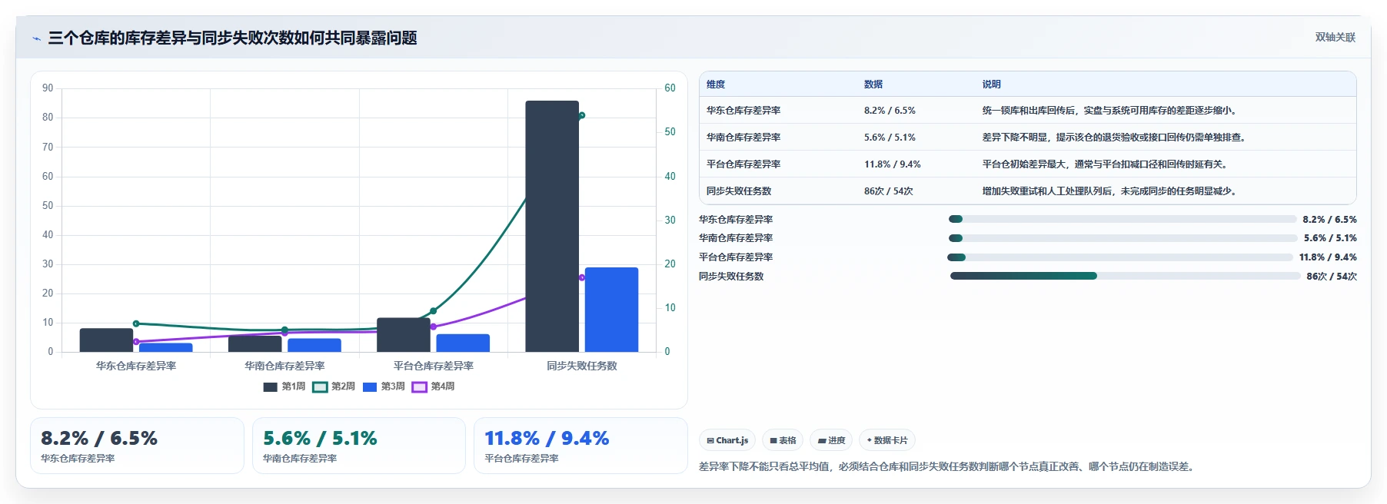Screen dimensions: 1387x504
Task: Click the 华南仓库存差异率 progress bar
Action: pyautogui.click(x=1123, y=238)
